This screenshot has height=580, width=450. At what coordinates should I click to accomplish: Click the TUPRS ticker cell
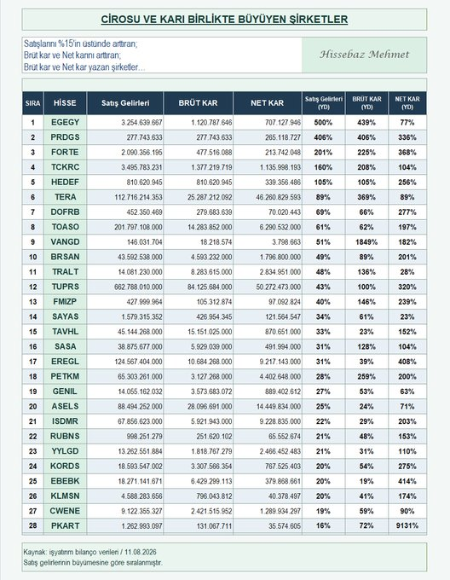(65, 287)
